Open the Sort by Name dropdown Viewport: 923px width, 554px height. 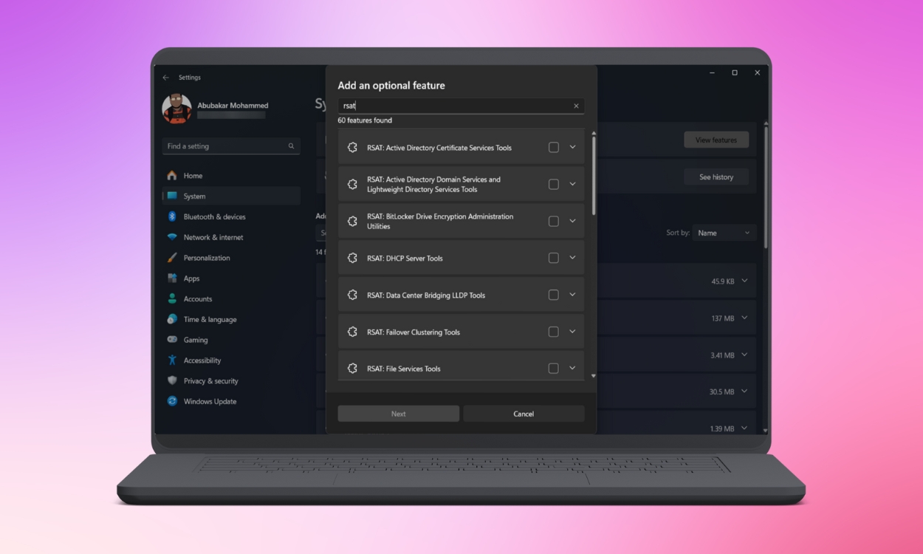click(x=724, y=233)
